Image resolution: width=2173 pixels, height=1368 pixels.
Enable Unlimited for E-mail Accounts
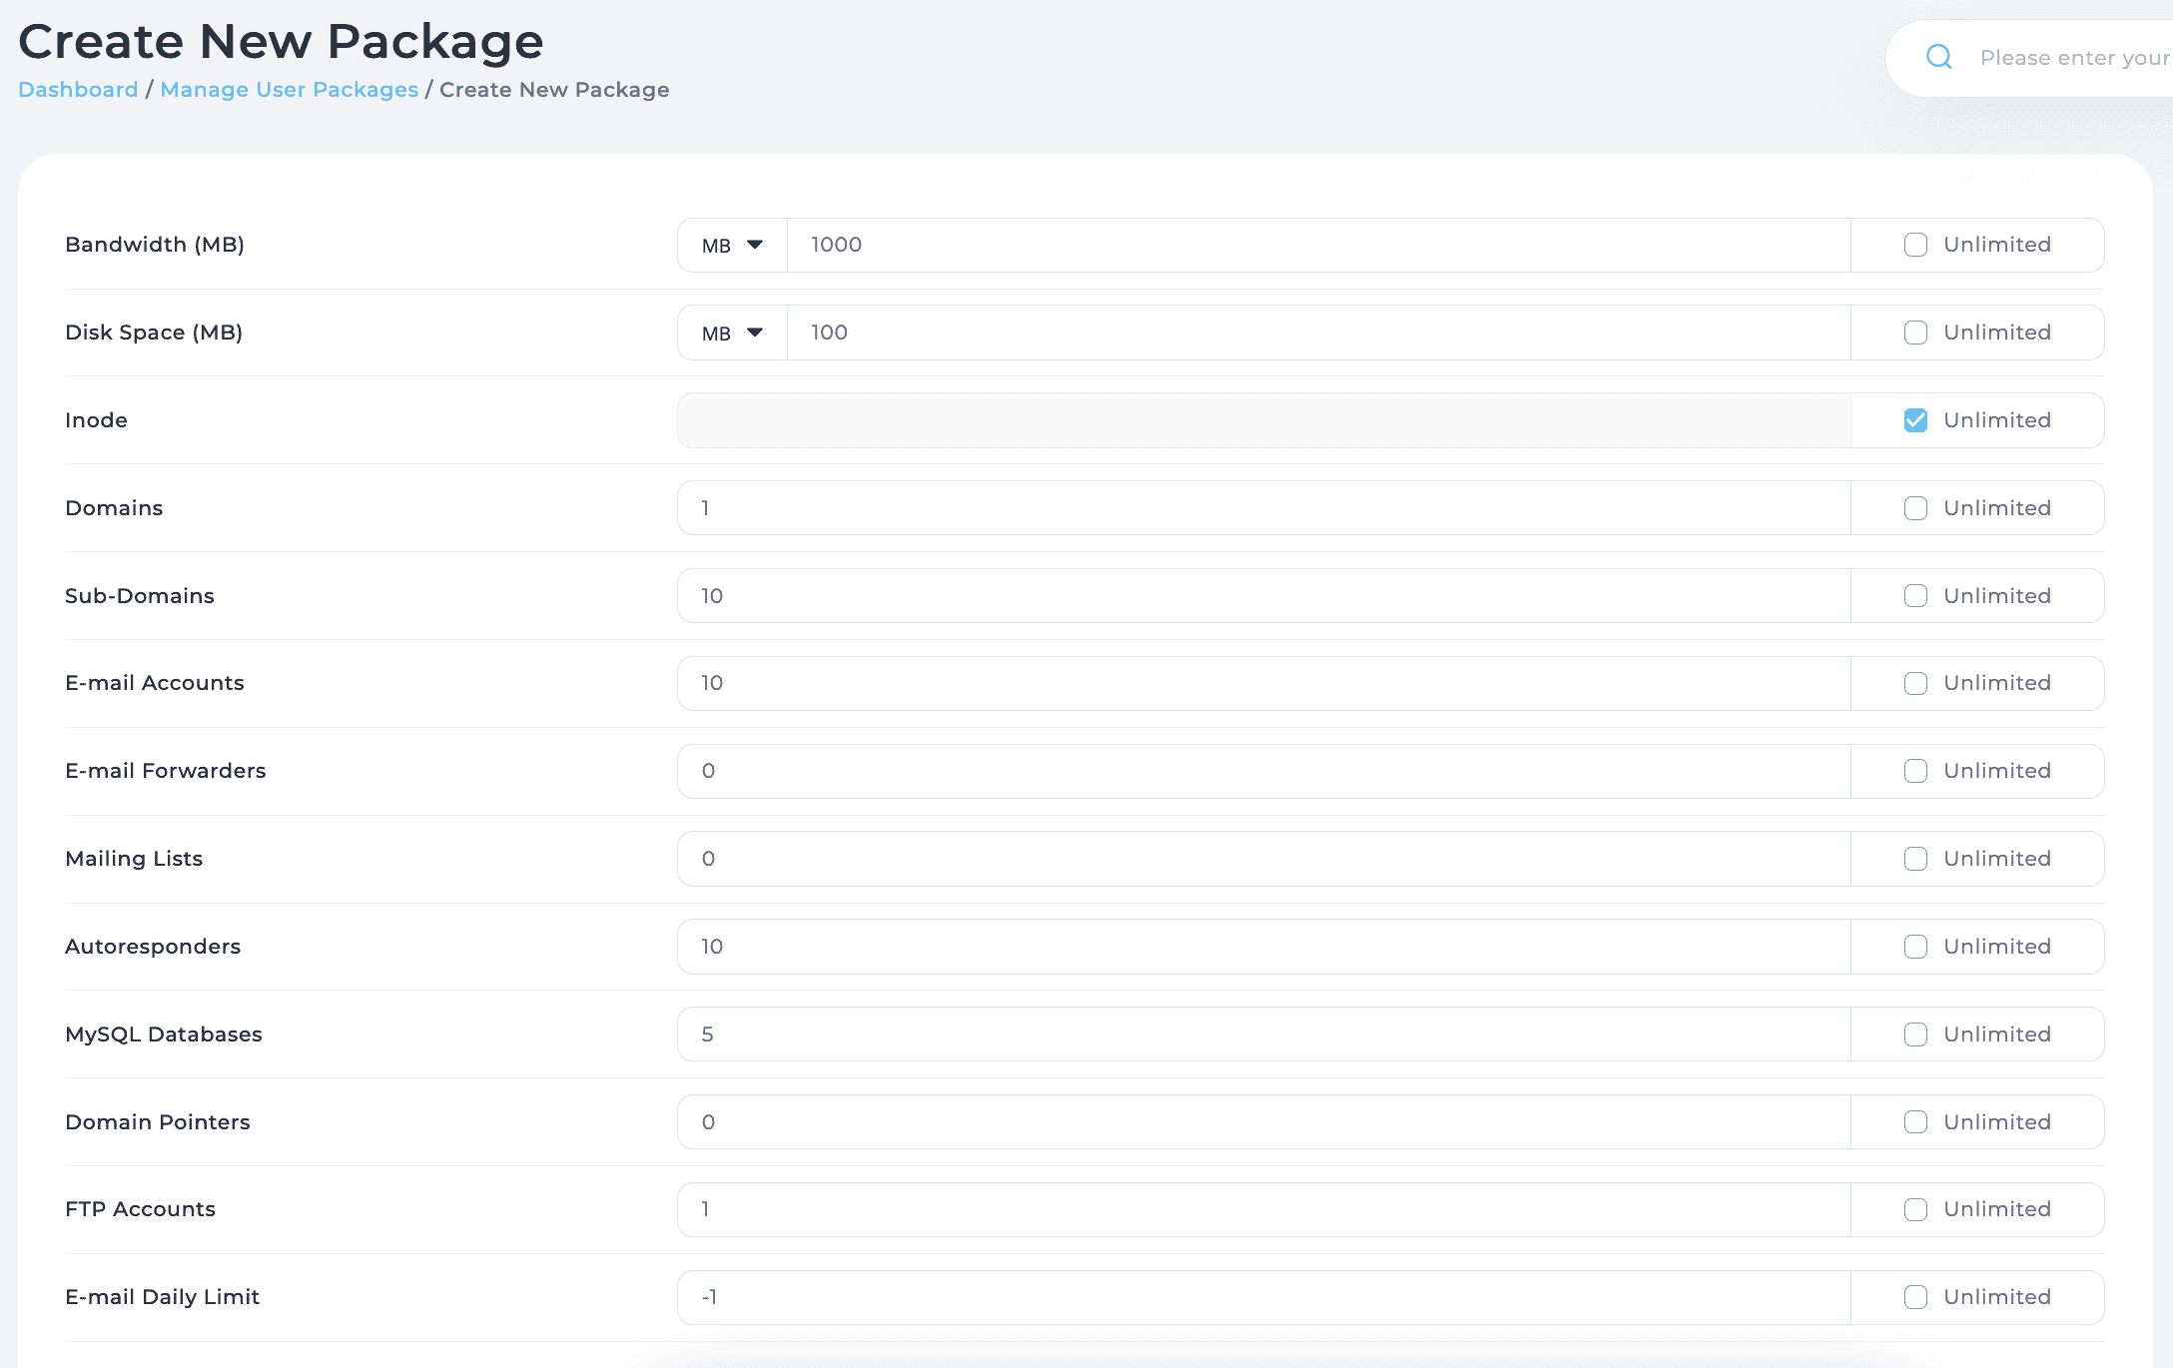coord(1915,683)
